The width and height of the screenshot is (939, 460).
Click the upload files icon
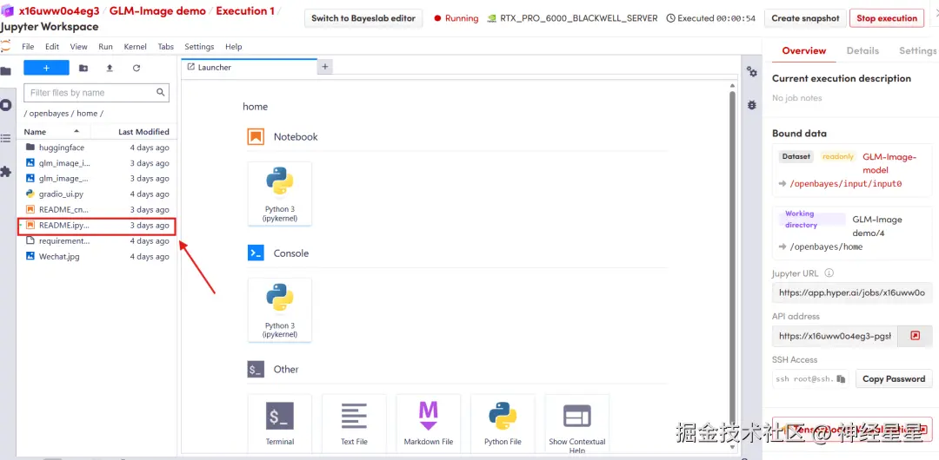click(x=110, y=69)
